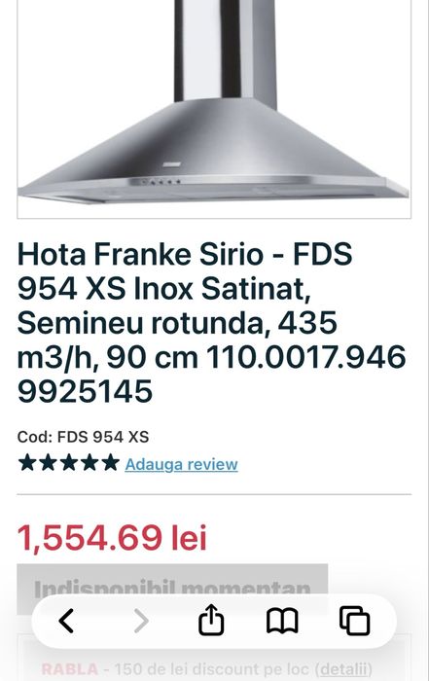Select the second rating star
Screen dimensions: 429x681
coord(48,462)
